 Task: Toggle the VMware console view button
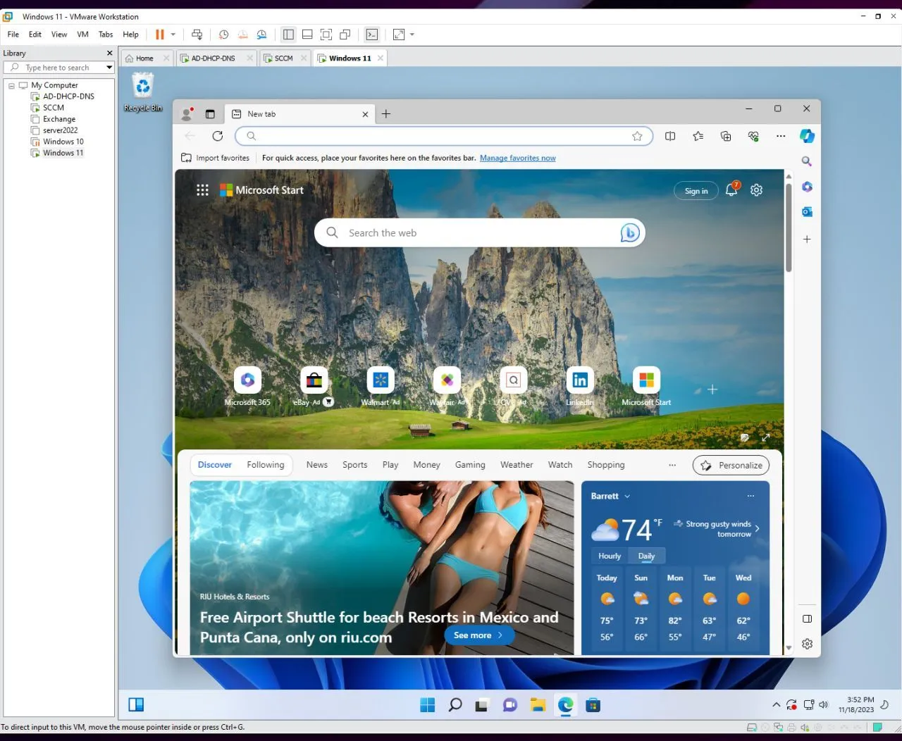coord(372,35)
